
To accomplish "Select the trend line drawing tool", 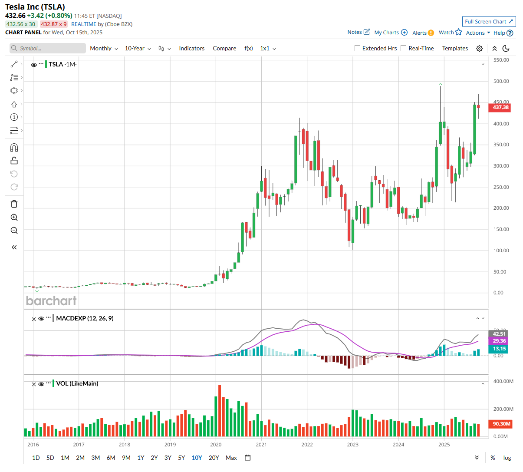I will (x=14, y=64).
